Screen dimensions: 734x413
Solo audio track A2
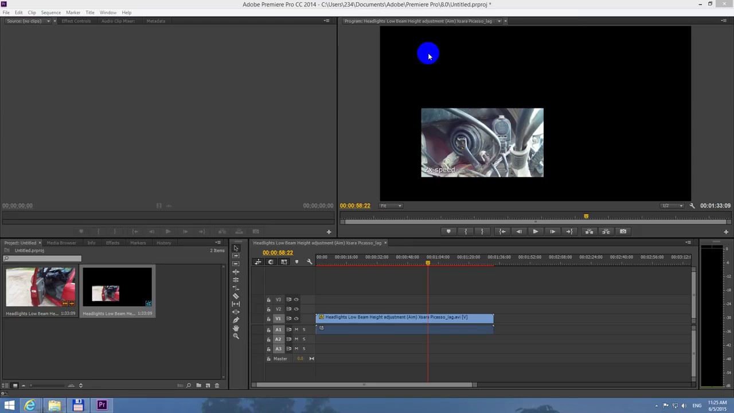click(304, 339)
